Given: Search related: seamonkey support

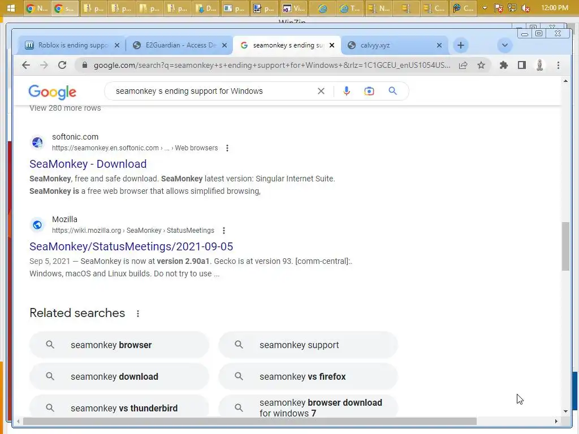Looking at the screenshot, I should [x=308, y=345].
